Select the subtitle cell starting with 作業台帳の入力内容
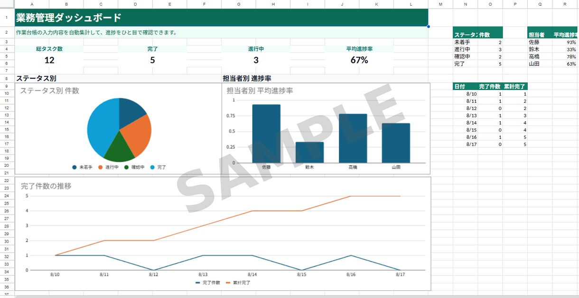The width and height of the screenshot is (579, 298). click(221, 33)
